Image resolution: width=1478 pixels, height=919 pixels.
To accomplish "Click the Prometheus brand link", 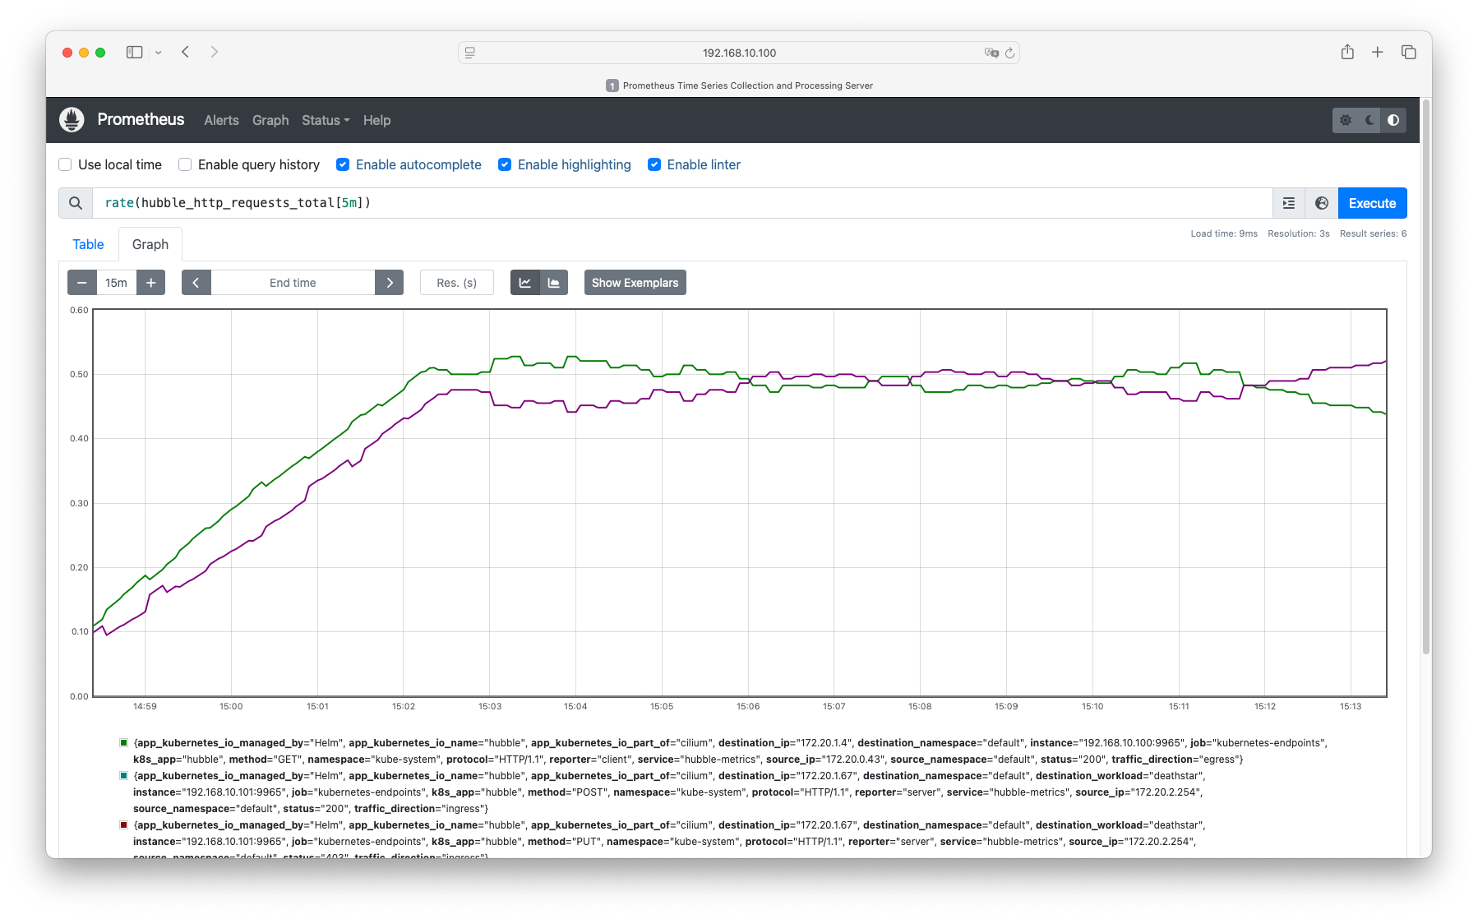I will pyautogui.click(x=141, y=119).
